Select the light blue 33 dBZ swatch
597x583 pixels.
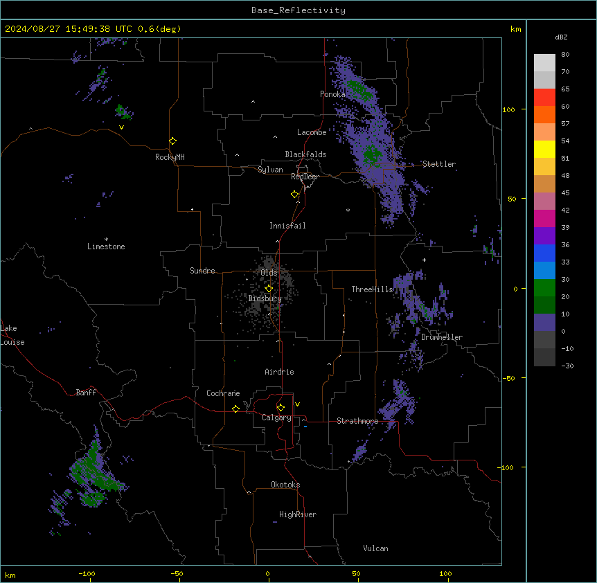click(544, 270)
